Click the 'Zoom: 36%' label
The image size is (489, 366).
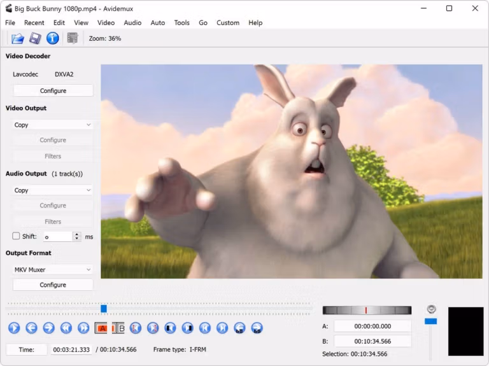(x=105, y=38)
